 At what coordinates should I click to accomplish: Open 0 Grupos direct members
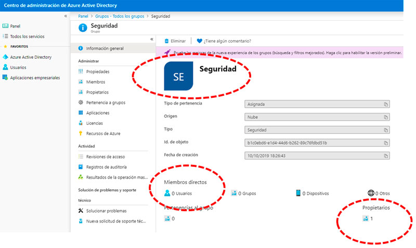point(243,193)
